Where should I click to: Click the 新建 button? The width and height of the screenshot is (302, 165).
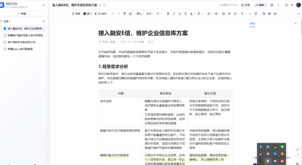(x=22, y=14)
